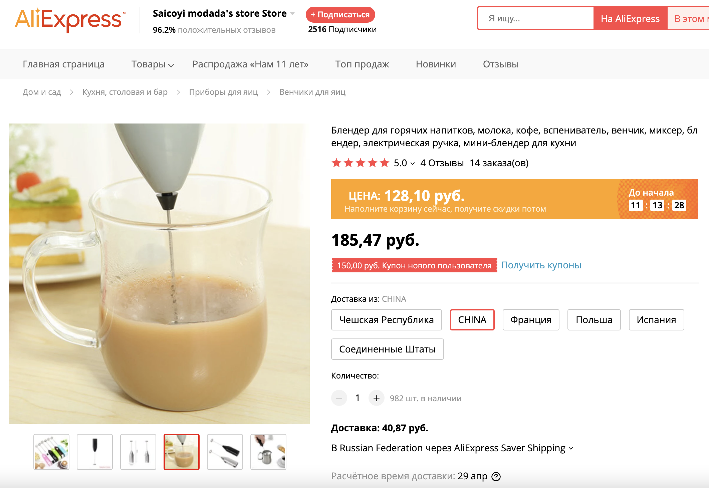Expand the 5.0 star rating breakdown

point(413,163)
